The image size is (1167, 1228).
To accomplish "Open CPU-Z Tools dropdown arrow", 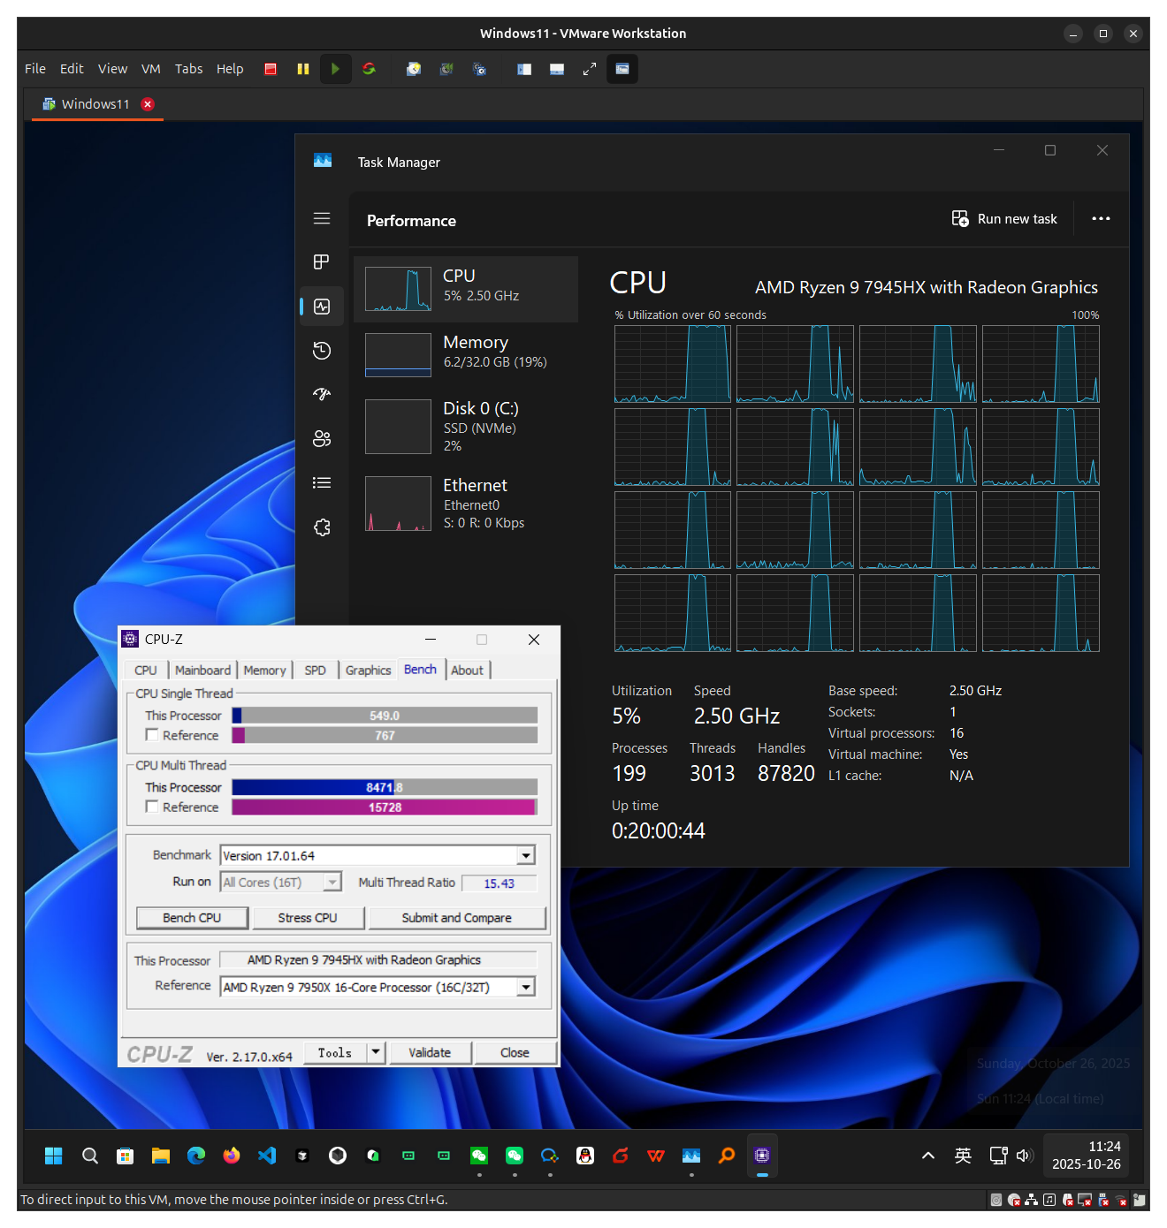I will click(376, 1052).
